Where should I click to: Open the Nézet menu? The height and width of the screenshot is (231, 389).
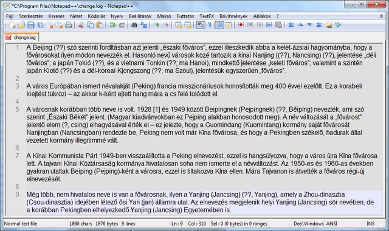[76, 16]
